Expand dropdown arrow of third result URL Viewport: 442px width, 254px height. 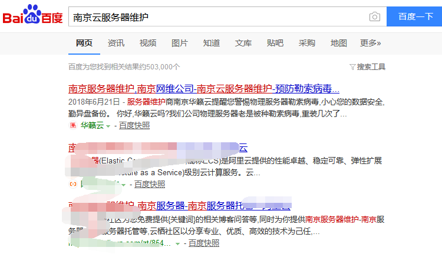177,244
